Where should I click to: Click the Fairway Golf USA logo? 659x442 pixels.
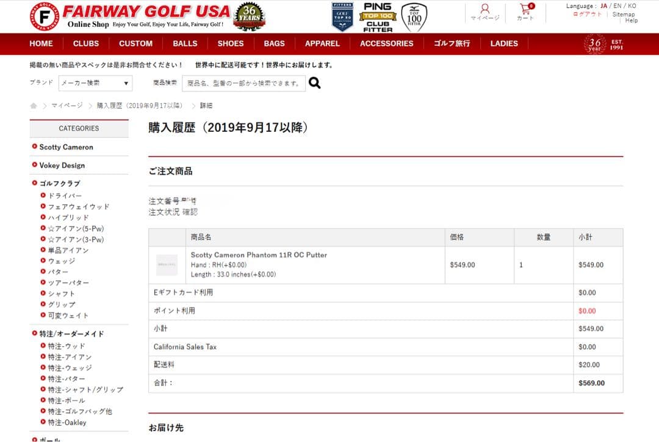[x=131, y=16]
